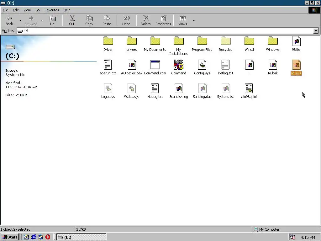Click the (C:) taskbar window button
The image size is (321, 241).
coord(82,237)
